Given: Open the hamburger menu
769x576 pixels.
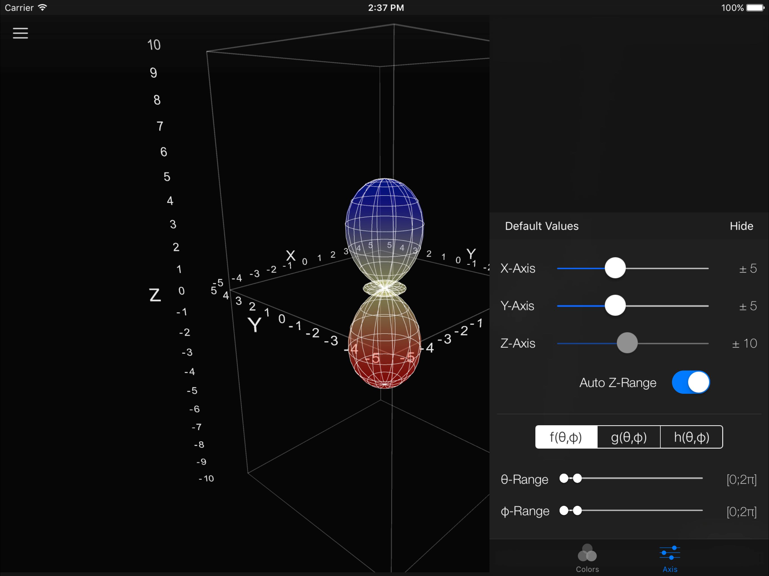Looking at the screenshot, I should click(x=20, y=33).
